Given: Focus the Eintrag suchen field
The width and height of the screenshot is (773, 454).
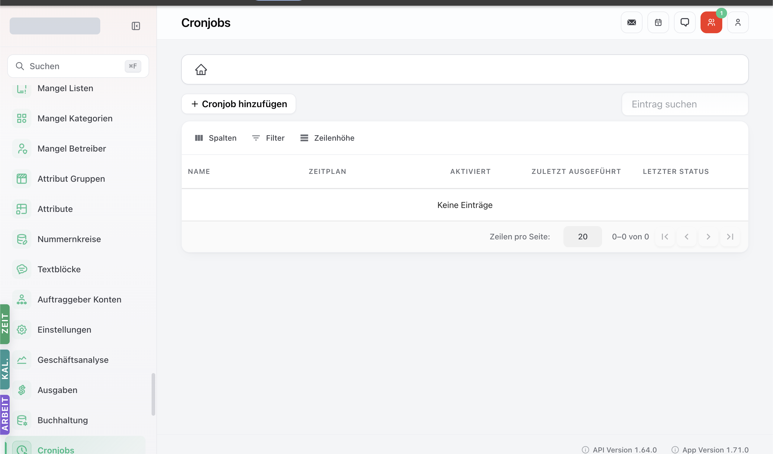Looking at the screenshot, I should pyautogui.click(x=685, y=104).
